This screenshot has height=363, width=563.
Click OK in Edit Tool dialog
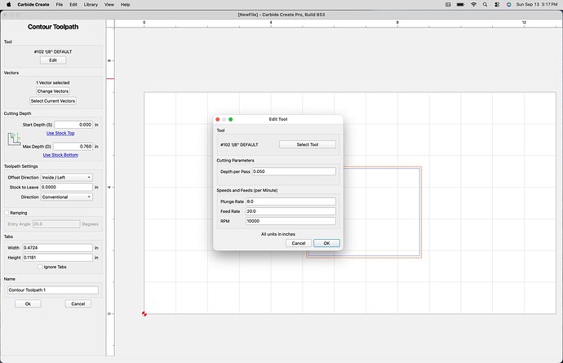326,243
